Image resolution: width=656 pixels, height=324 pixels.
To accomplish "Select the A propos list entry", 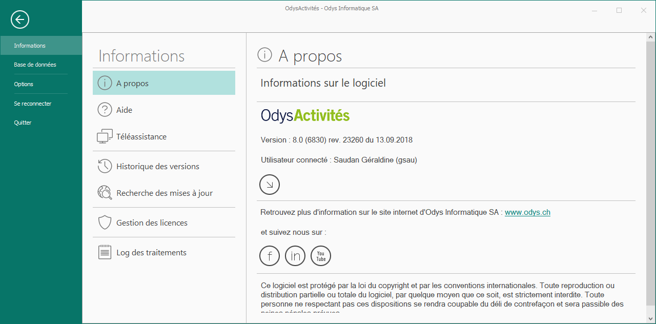I will pyautogui.click(x=164, y=83).
